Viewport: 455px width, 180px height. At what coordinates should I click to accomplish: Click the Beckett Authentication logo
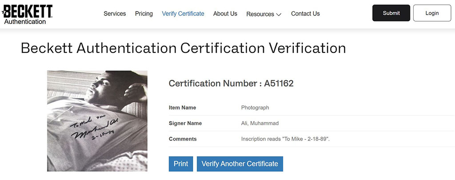tap(28, 14)
